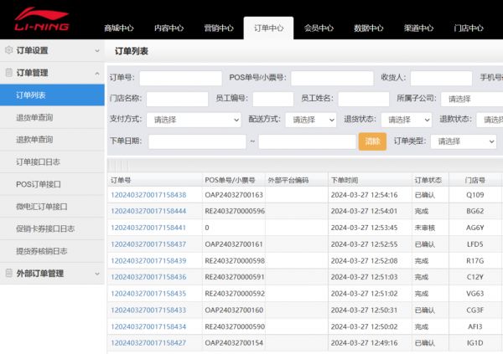Collapse the 订单管理 sidebar section

tap(96, 73)
